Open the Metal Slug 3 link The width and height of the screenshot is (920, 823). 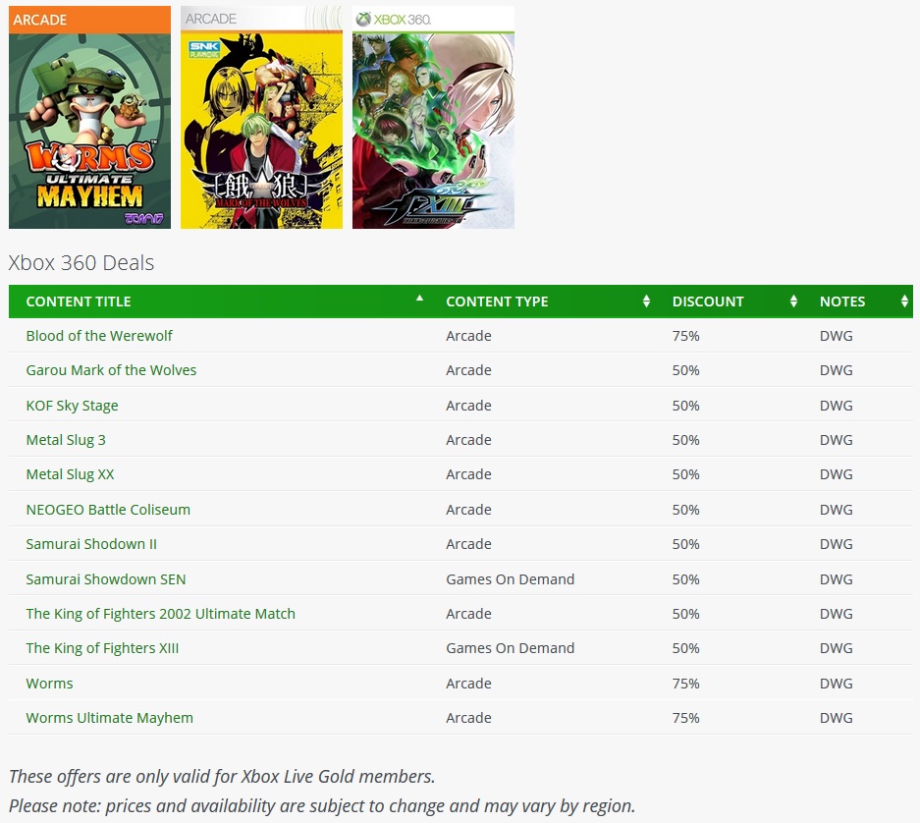click(66, 440)
